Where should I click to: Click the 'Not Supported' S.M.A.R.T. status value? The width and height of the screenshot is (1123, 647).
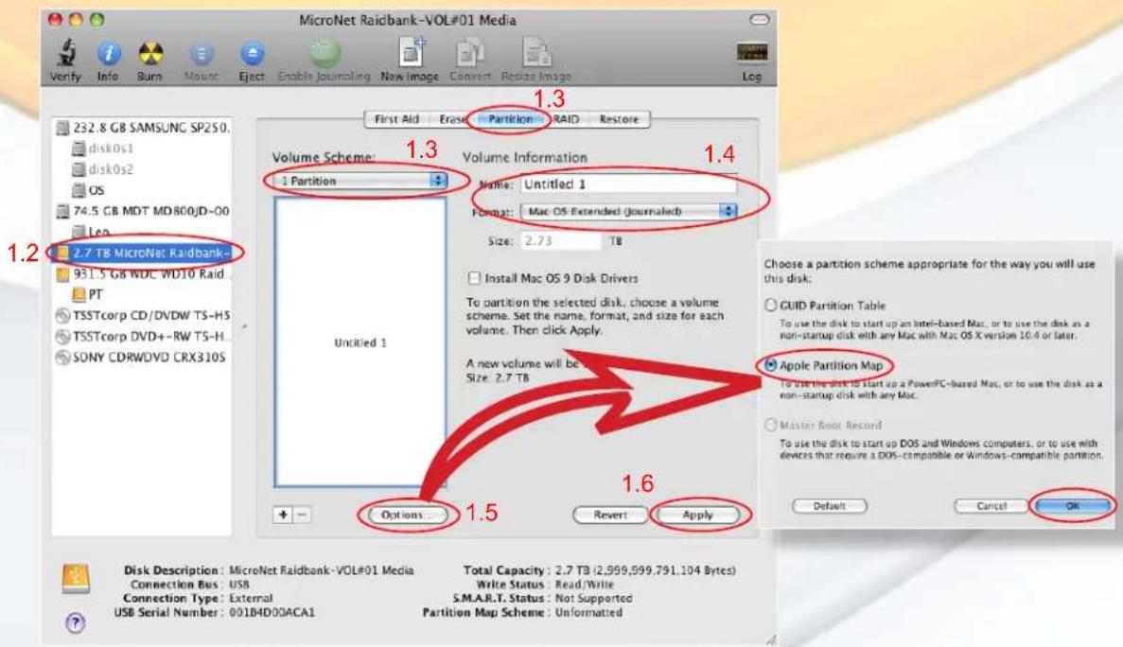tap(594, 599)
